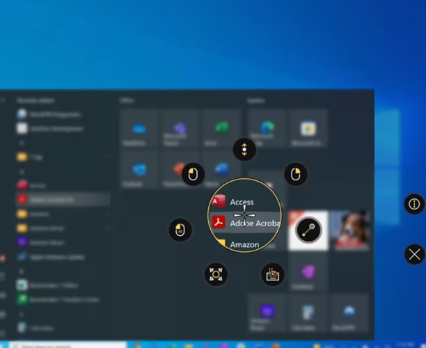This screenshot has height=348, width=426.
Task: Open the Microsoft Teams tile
Action: click(180, 128)
